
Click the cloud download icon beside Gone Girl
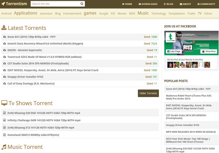[4, 37]
